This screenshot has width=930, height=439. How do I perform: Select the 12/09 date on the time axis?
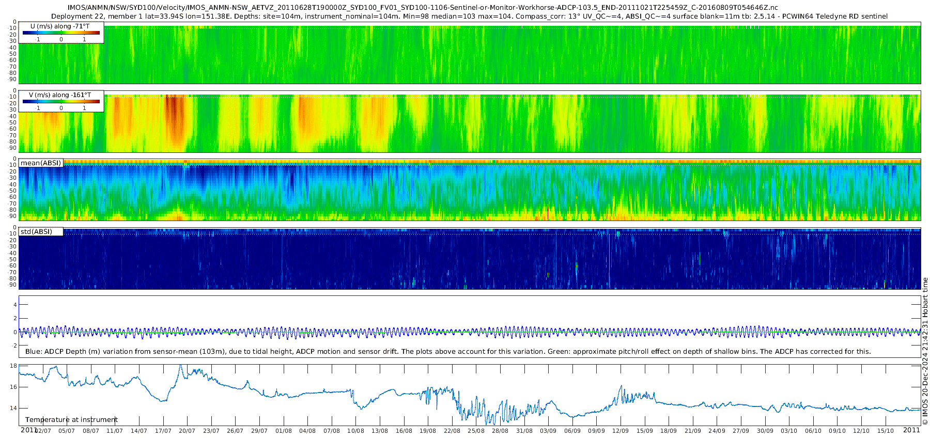point(621,431)
